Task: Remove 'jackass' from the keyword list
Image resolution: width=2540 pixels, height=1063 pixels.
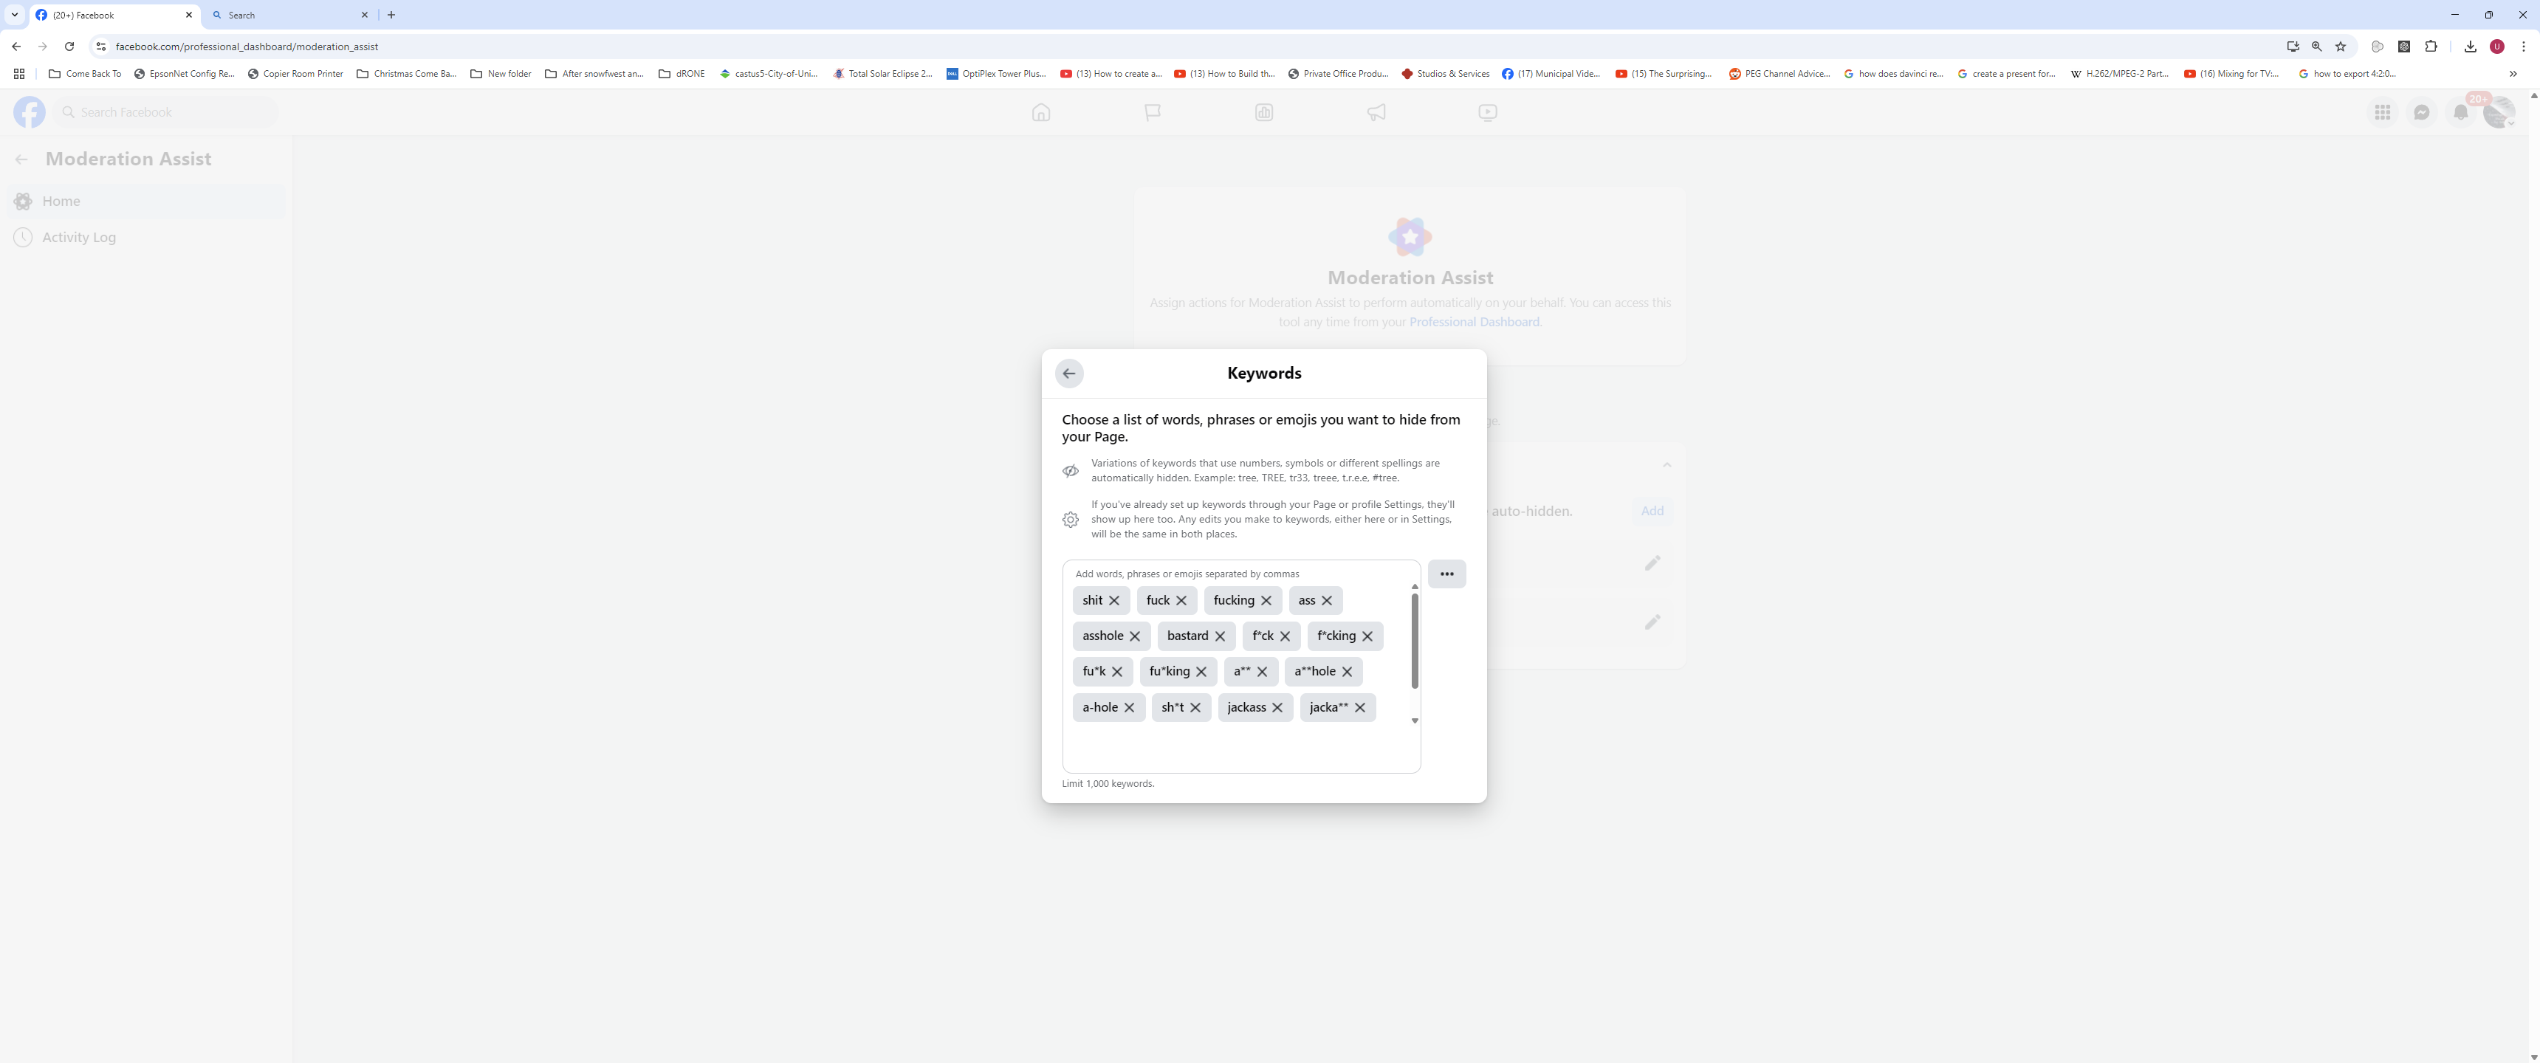Action: (x=1277, y=708)
